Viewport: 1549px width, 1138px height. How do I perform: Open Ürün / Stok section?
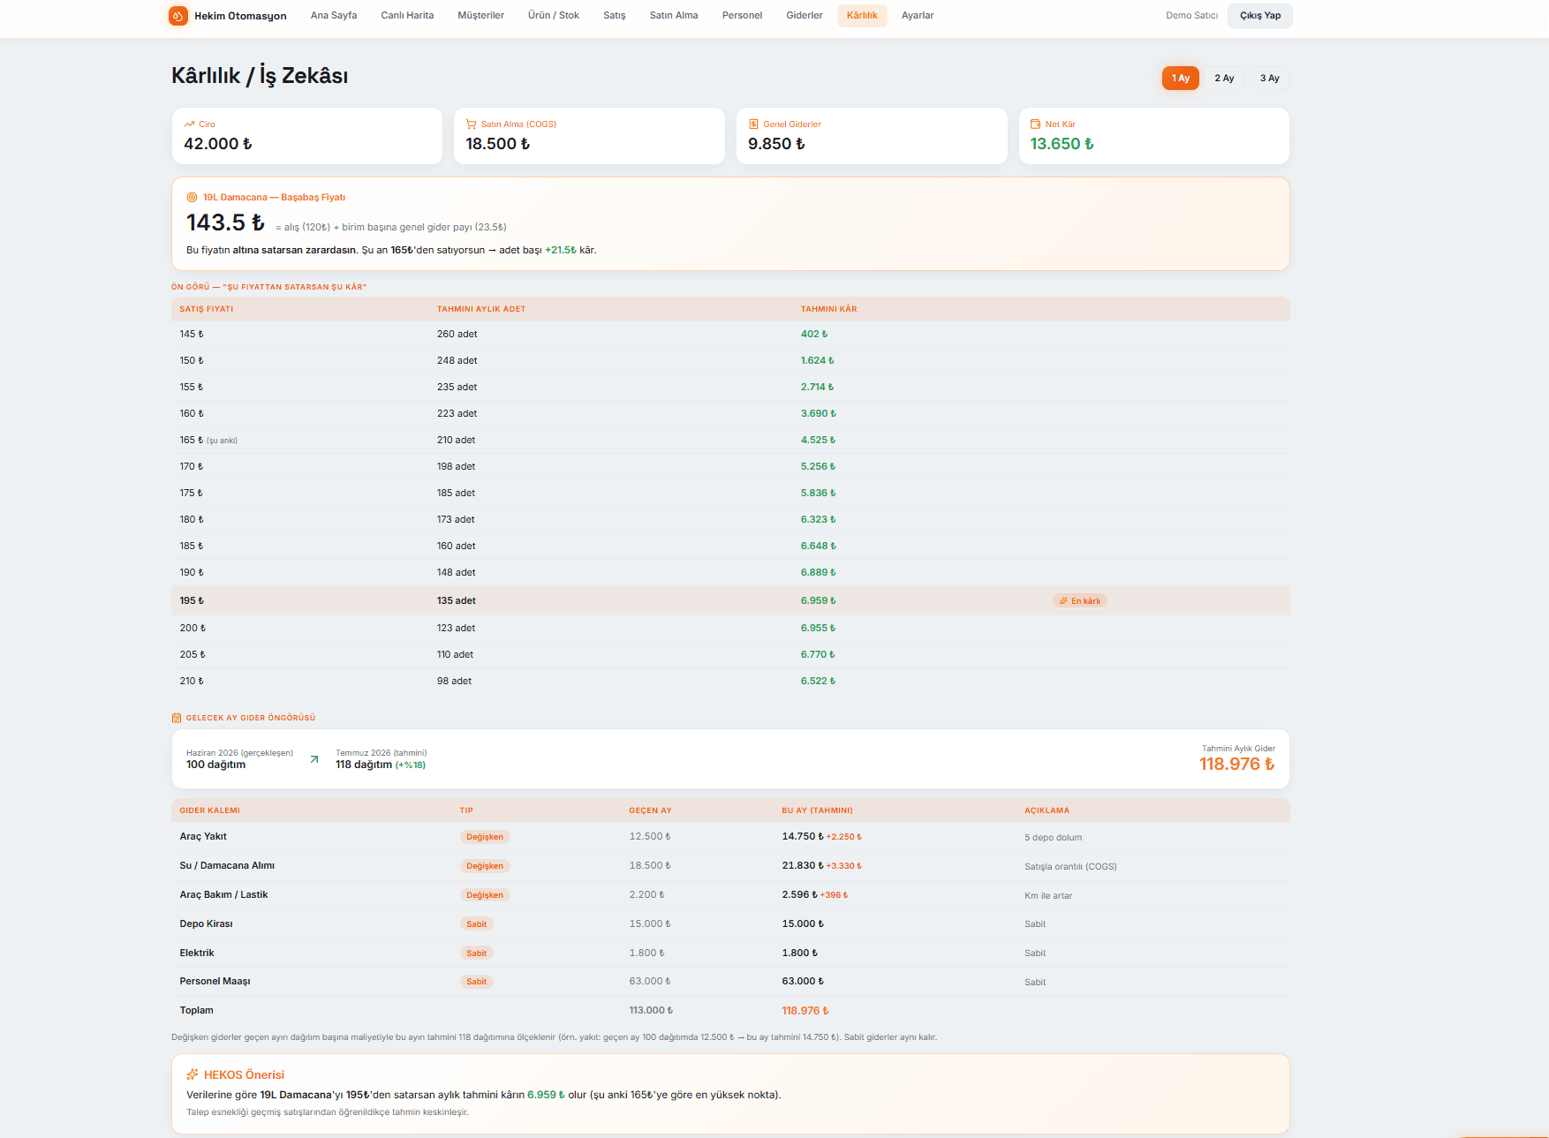click(554, 16)
